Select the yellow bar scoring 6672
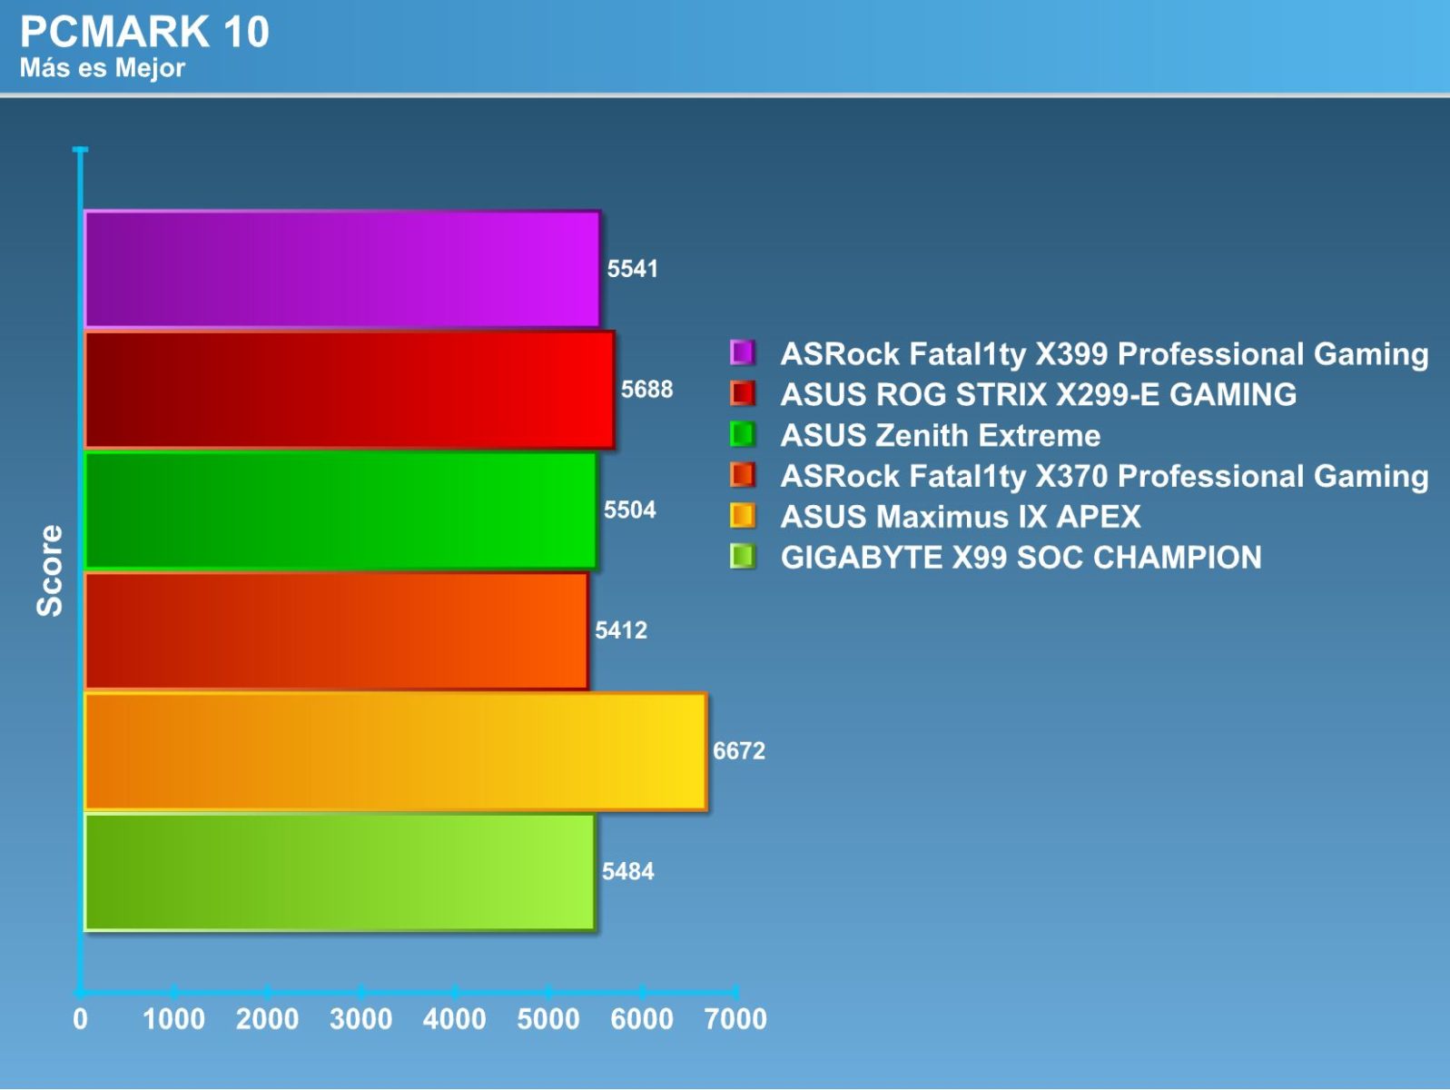Viewport: 1450px width, 1090px height. [x=396, y=751]
